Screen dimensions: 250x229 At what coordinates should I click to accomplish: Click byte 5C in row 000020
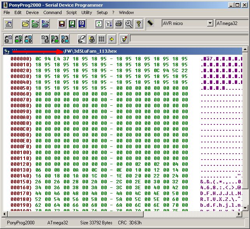[175, 71]
